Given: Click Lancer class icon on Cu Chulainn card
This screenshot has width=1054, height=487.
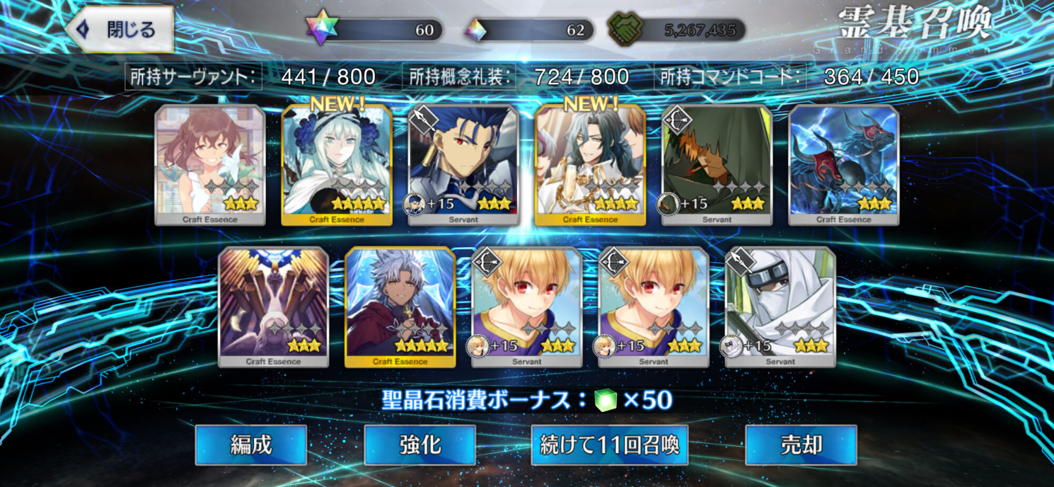Looking at the screenshot, I should [x=423, y=119].
